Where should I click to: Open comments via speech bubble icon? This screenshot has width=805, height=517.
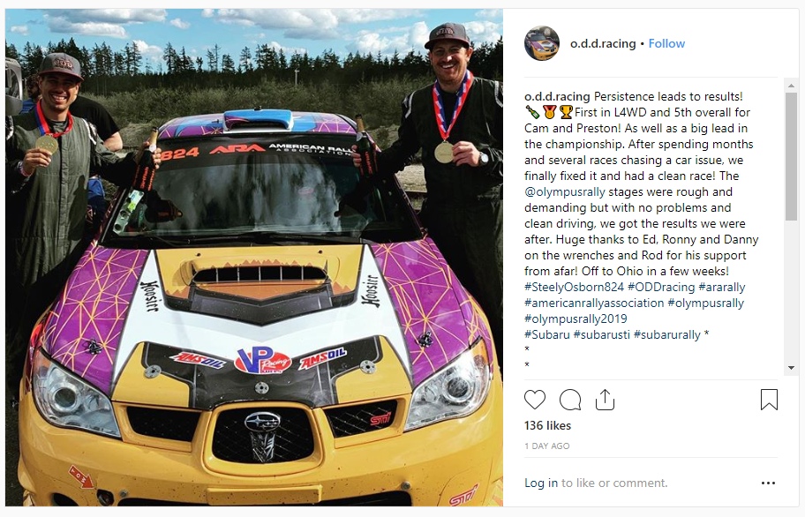point(570,400)
